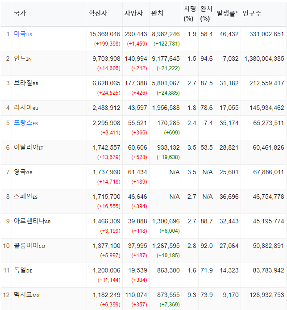Screen dimensions: 287x310
Task: Sort by 완치 (%) column header
Action: click(x=206, y=13)
